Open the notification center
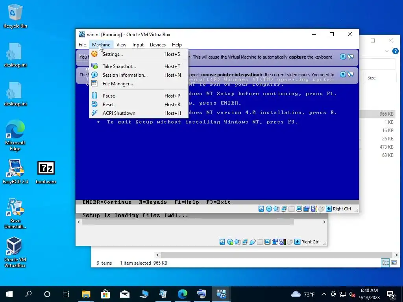The width and height of the screenshot is (403, 302). click(x=391, y=294)
